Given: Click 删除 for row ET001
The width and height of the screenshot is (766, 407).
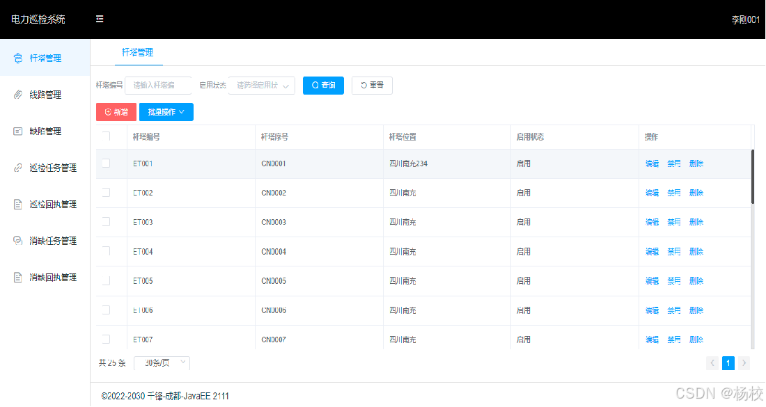Looking at the screenshot, I should coord(696,163).
